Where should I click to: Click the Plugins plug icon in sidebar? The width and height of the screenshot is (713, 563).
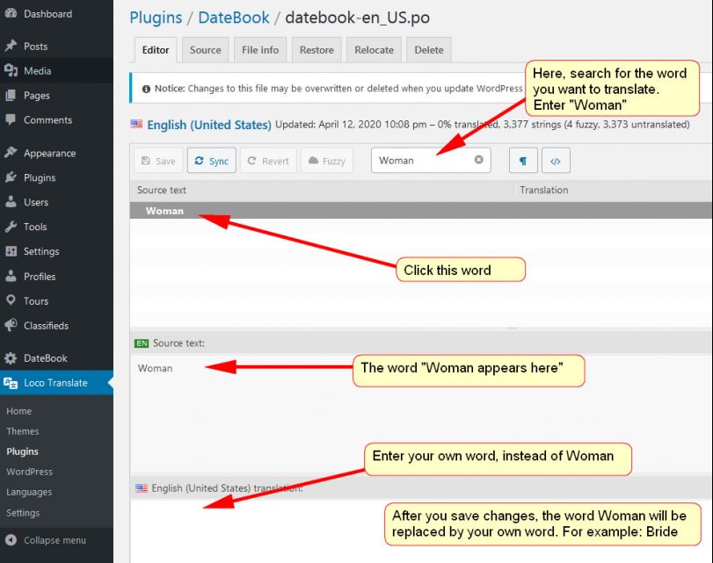11,177
